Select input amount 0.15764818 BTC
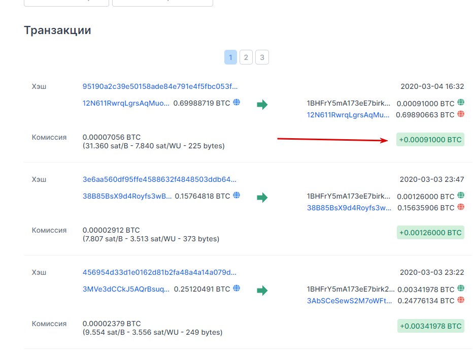This screenshot has height=350, width=473. (x=202, y=196)
